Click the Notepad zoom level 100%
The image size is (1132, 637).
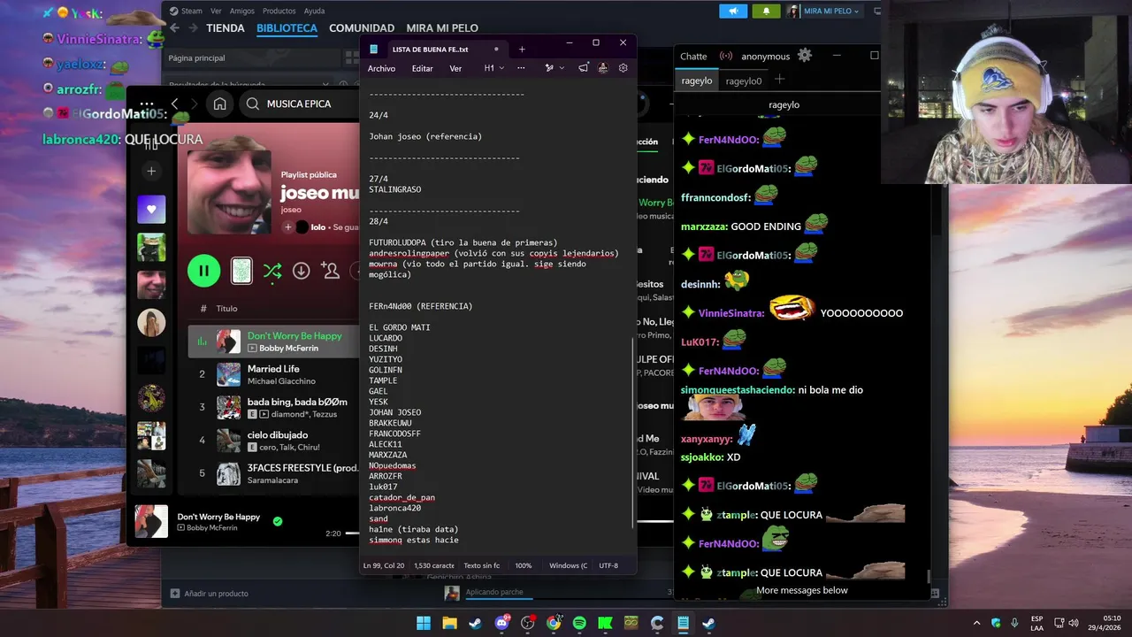pos(524,565)
